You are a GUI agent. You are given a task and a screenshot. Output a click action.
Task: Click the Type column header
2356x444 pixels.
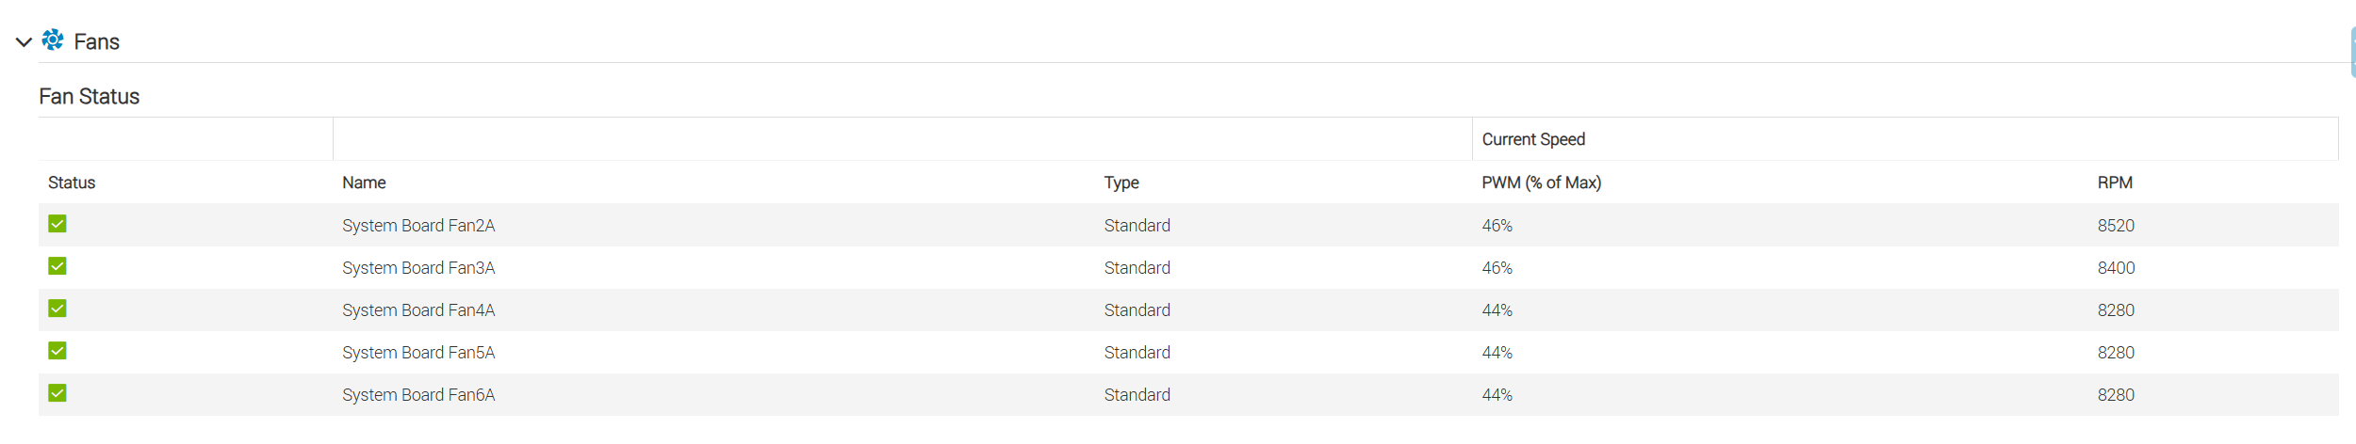pos(1121,182)
